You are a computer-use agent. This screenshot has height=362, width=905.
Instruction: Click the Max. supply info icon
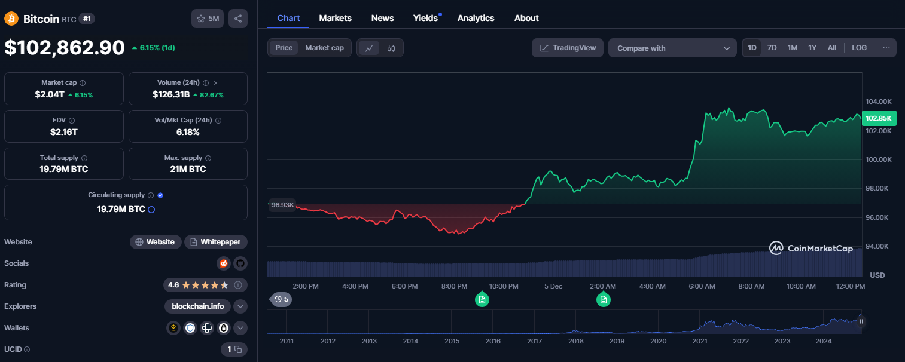[x=208, y=158]
